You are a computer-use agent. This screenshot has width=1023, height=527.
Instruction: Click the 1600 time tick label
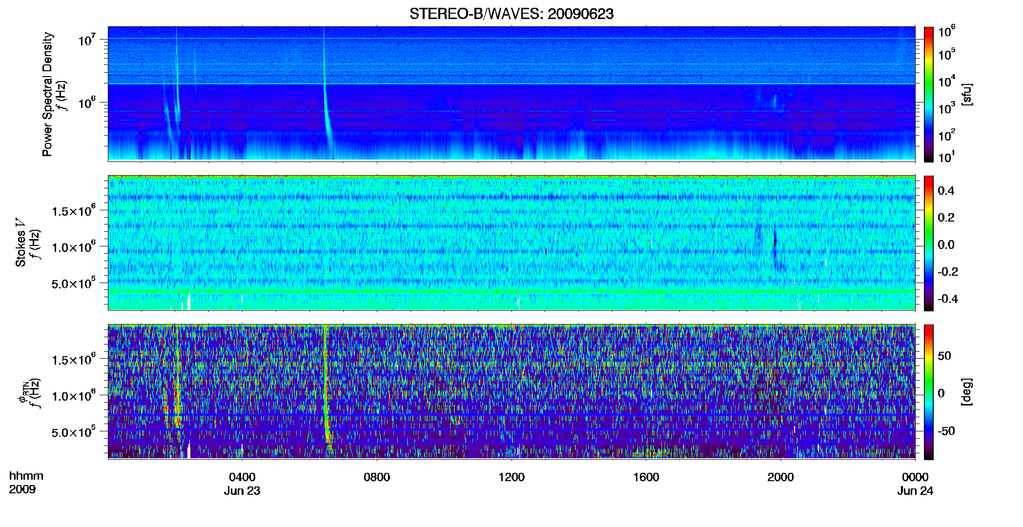(646, 477)
